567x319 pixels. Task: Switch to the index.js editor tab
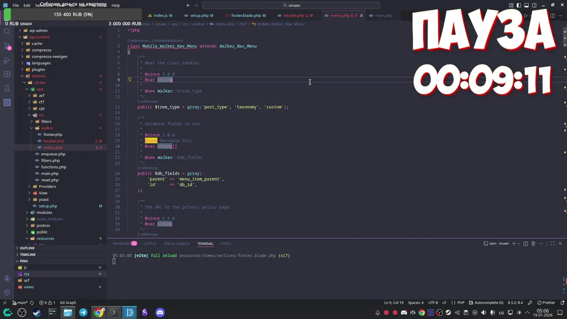coord(160,16)
